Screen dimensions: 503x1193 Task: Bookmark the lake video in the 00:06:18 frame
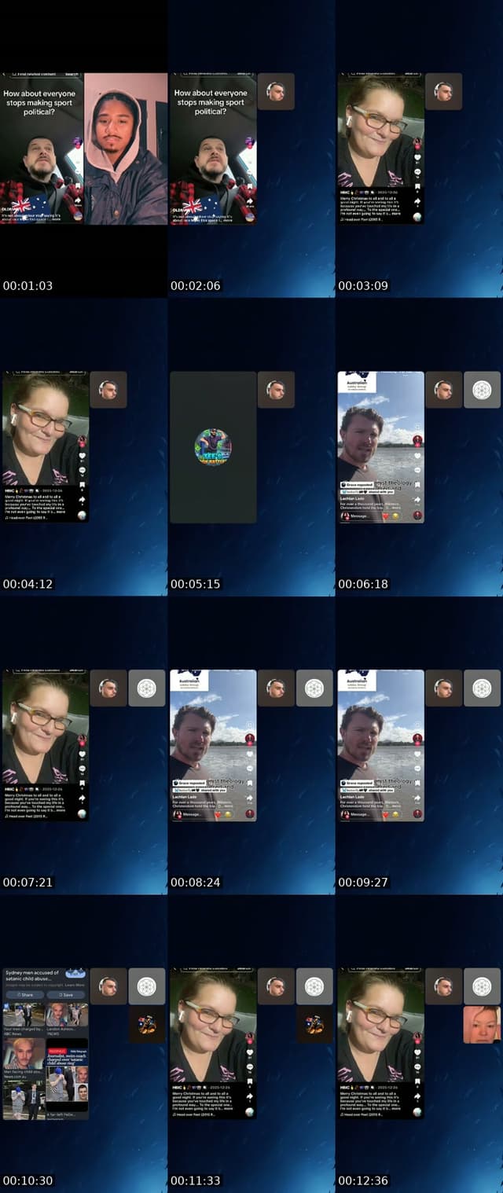tap(417, 485)
